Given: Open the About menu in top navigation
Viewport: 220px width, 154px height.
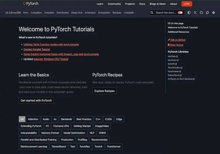Looking at the screenshot, I should click(174, 4).
